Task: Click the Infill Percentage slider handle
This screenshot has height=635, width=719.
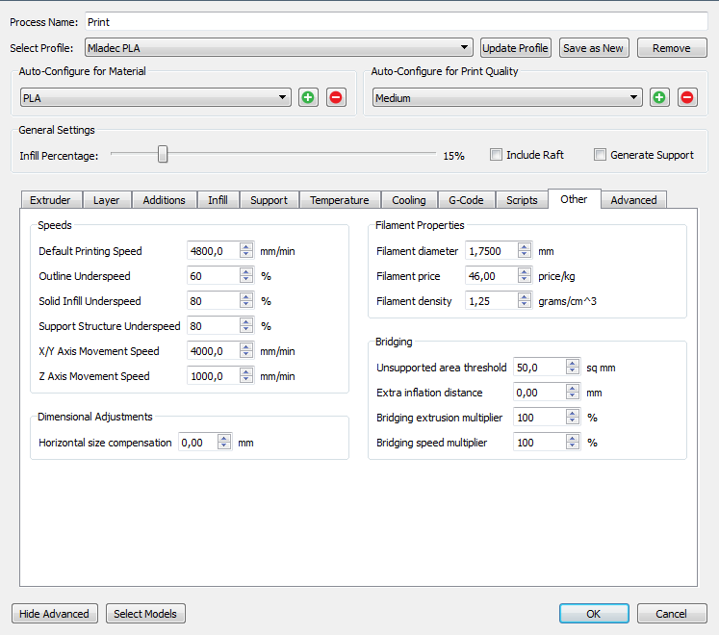Action: click(163, 154)
